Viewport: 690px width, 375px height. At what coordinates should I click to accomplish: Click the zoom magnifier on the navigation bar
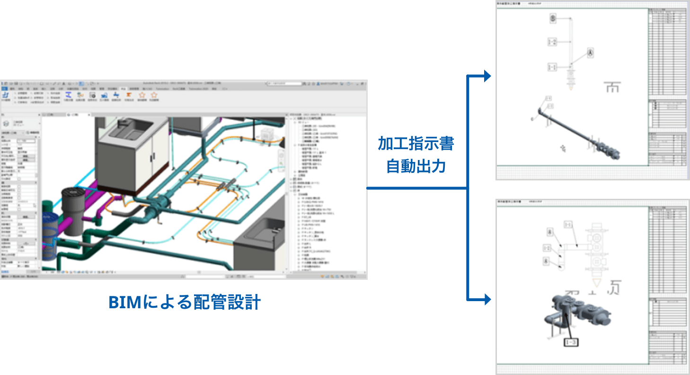point(281,163)
